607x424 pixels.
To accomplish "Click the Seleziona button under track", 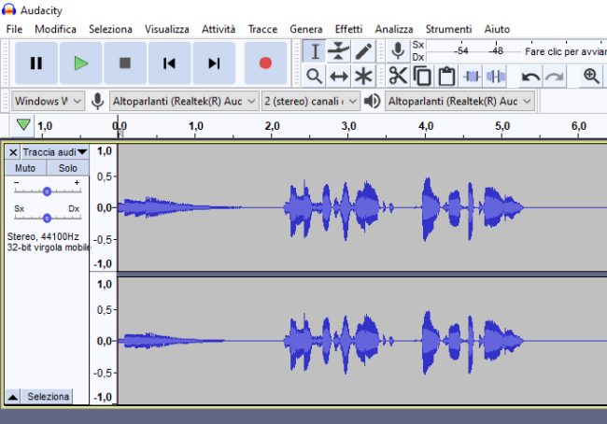I will (x=48, y=397).
